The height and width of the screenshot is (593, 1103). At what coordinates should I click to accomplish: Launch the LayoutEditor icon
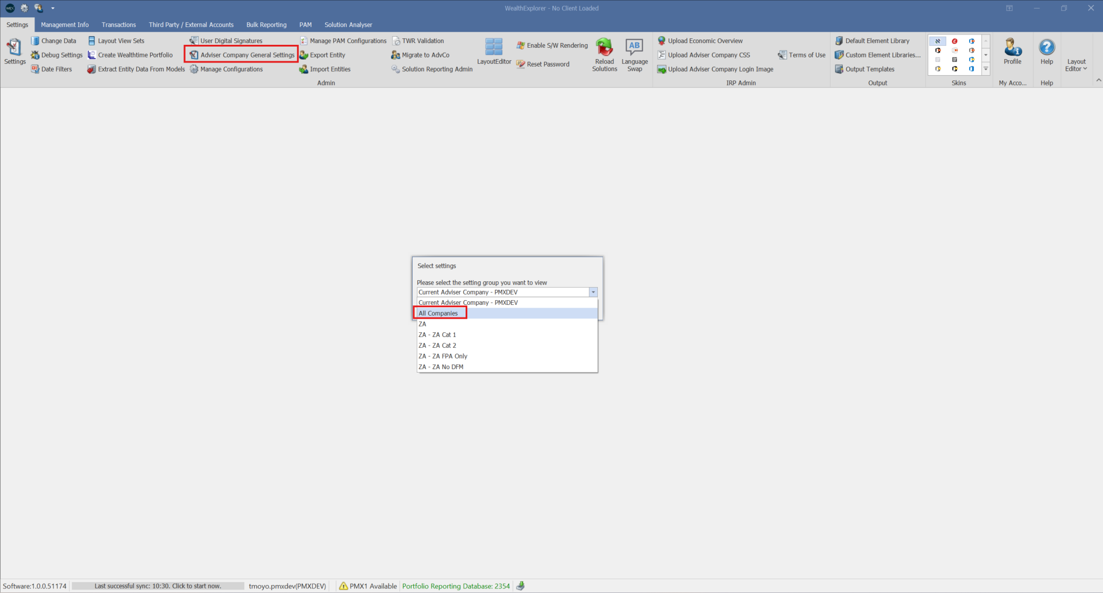tap(494, 47)
